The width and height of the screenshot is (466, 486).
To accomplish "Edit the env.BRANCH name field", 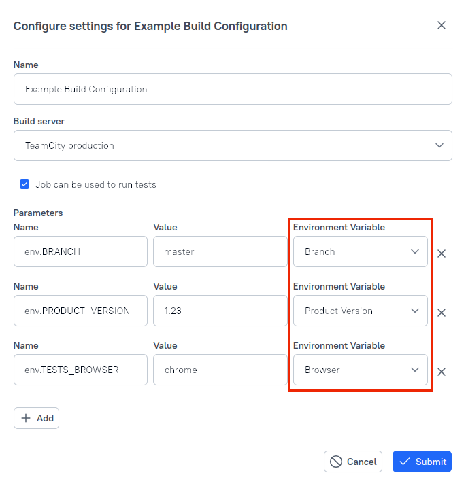I will click(x=80, y=251).
